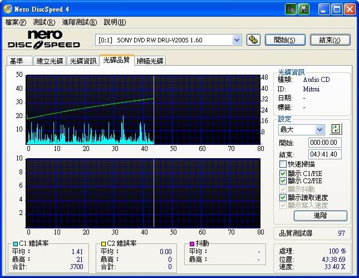Toggle the 顯示 C2/PIE checkbox
This screenshot has width=359, height=278.
(283, 181)
